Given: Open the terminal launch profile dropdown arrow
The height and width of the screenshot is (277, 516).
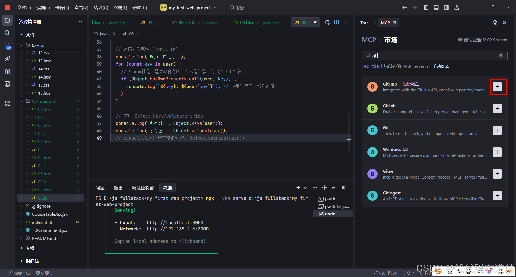Looking at the screenshot, I should (306, 188).
